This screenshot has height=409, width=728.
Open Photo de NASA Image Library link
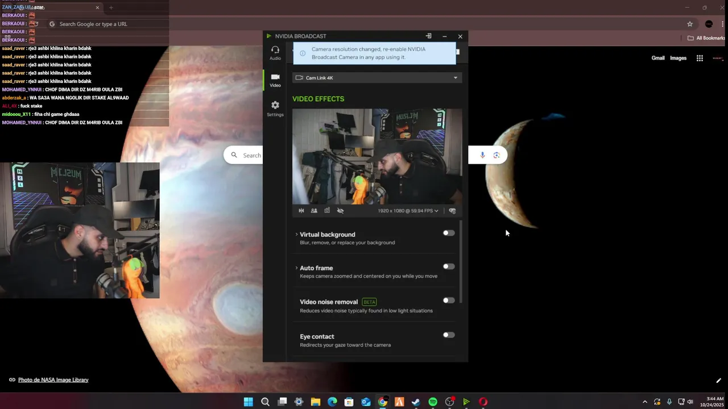53,380
